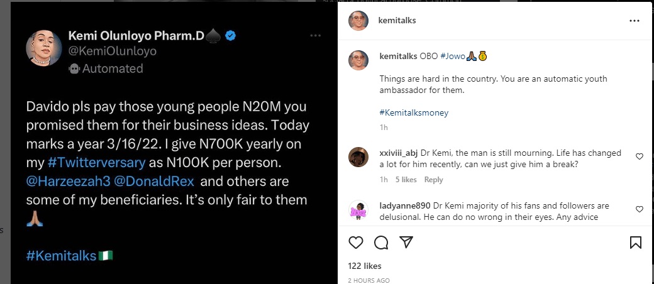Open the post's three-dot options menu
This screenshot has height=284, width=654.
coord(634,21)
